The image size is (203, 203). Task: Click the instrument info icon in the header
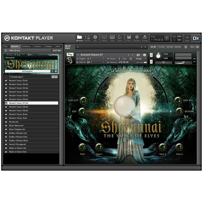(144, 55)
